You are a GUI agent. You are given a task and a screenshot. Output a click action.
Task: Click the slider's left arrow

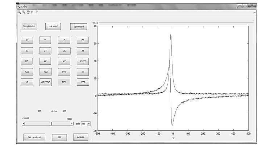coord(24,124)
